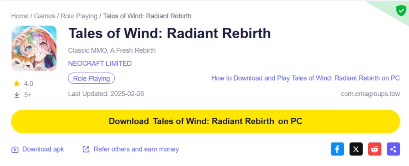Open Games breadcrumb link
Image resolution: width=409 pixels, height=166 pixels.
[45, 16]
